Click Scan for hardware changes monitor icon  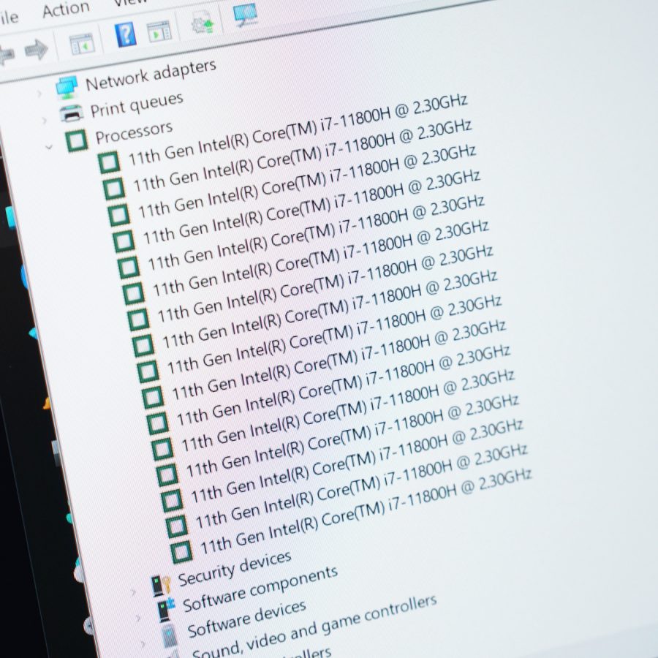point(245,14)
